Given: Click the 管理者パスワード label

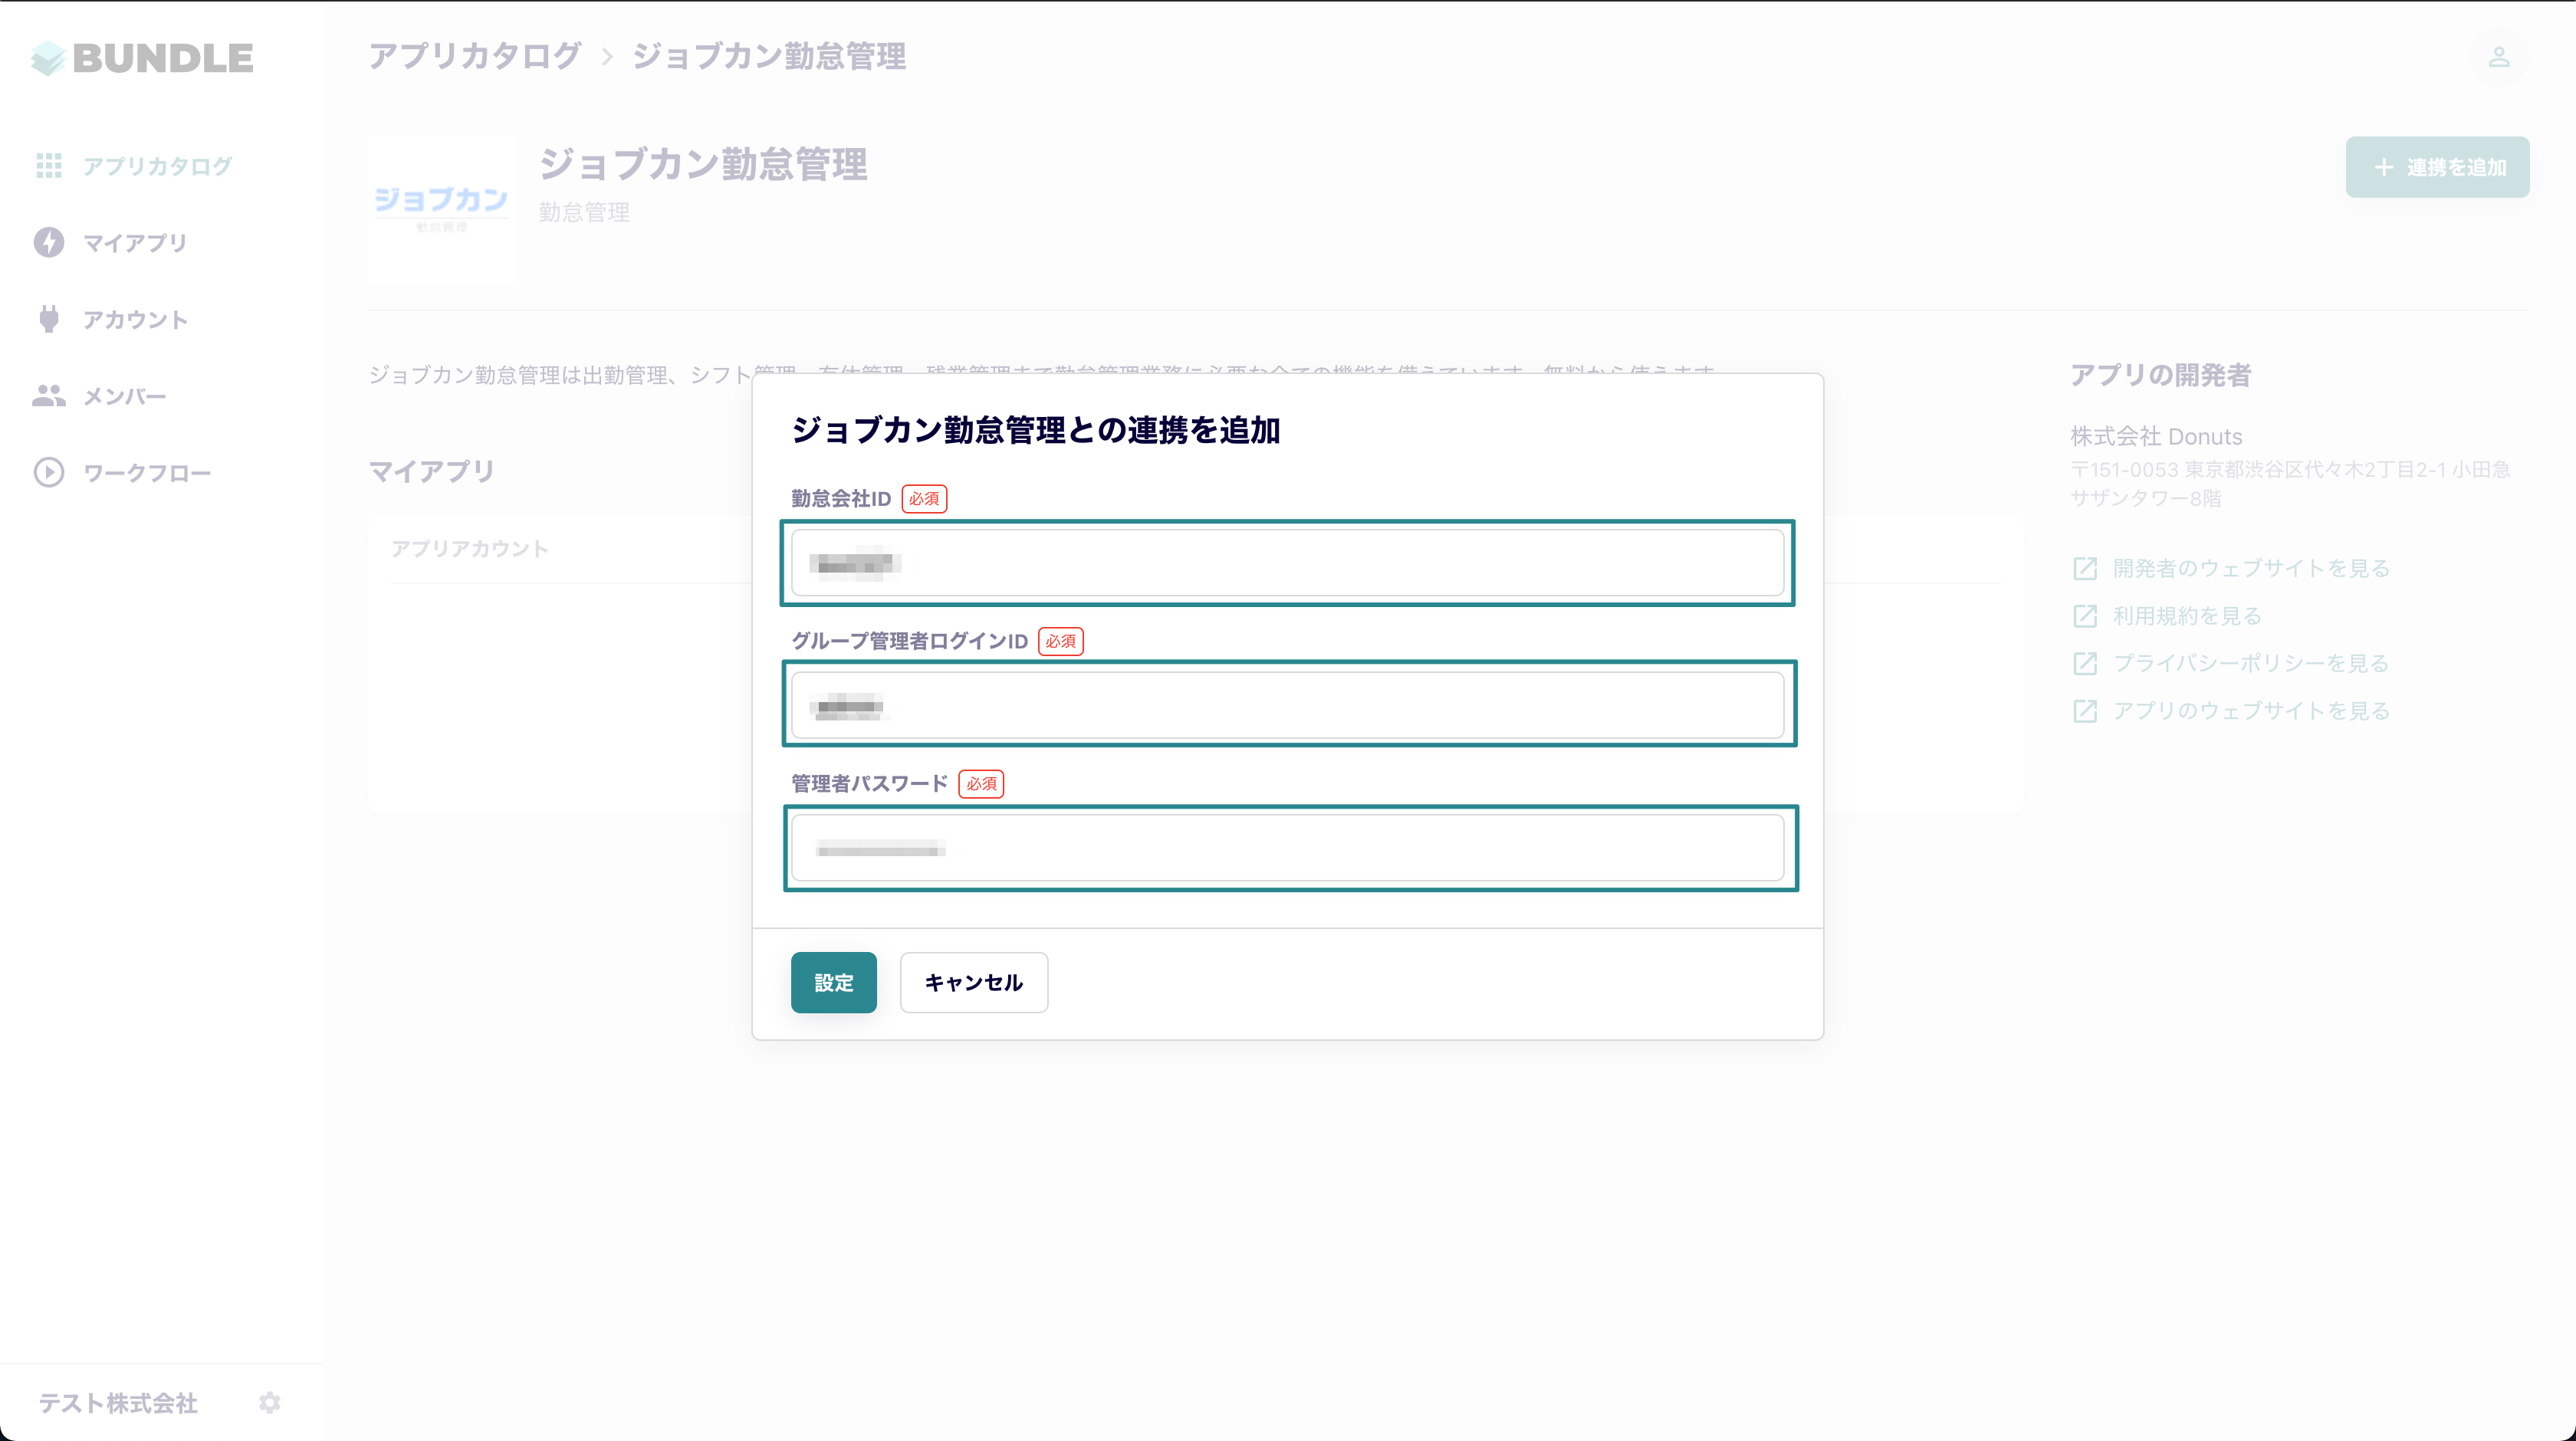Looking at the screenshot, I should [x=870, y=783].
